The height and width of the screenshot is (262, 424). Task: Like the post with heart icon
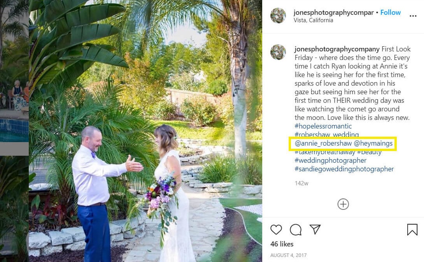[276, 230]
